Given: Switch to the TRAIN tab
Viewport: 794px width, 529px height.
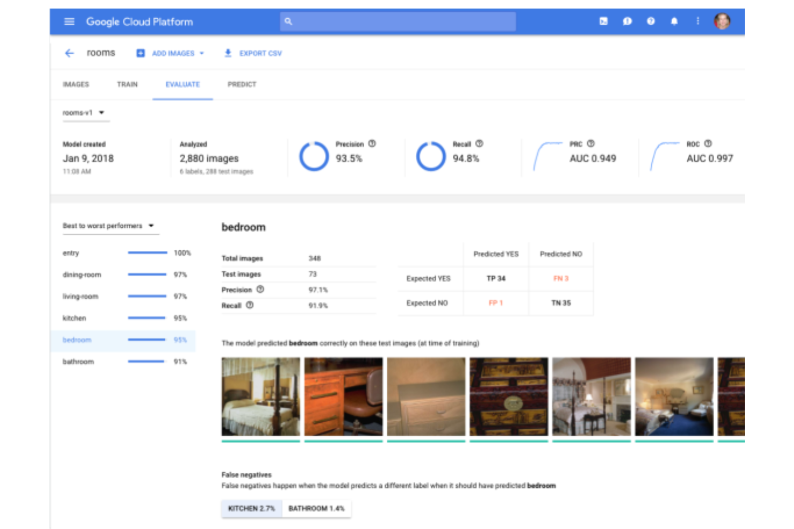Looking at the screenshot, I should [127, 84].
